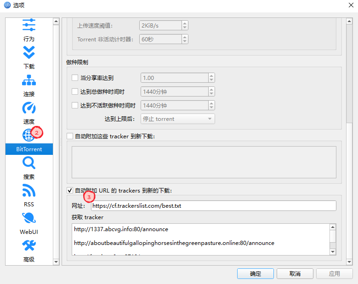This screenshot has height=284, width=358.
Task: Open the 高级 advanced tools icon
Action: click(29, 246)
